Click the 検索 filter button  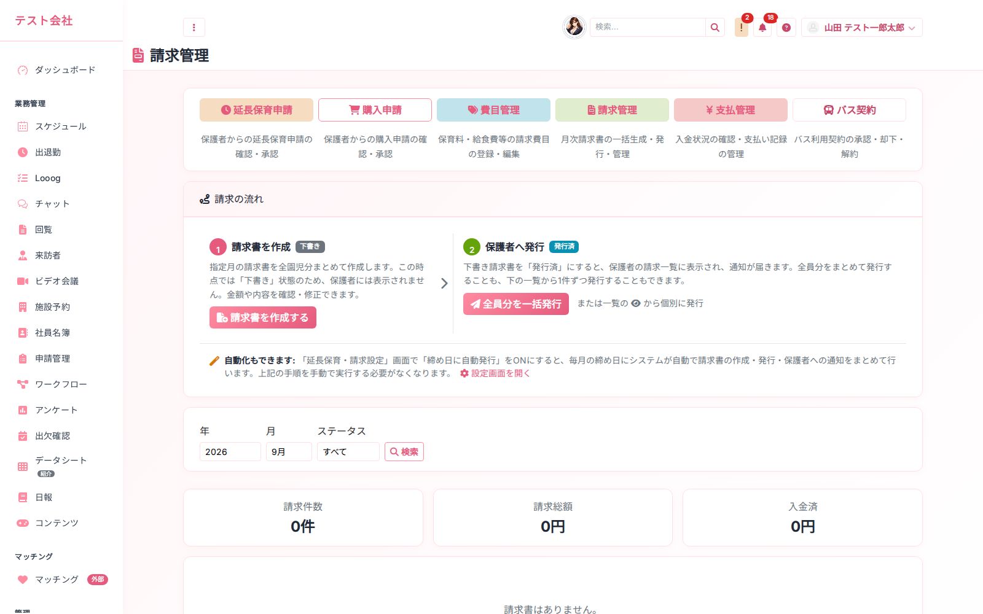click(404, 452)
